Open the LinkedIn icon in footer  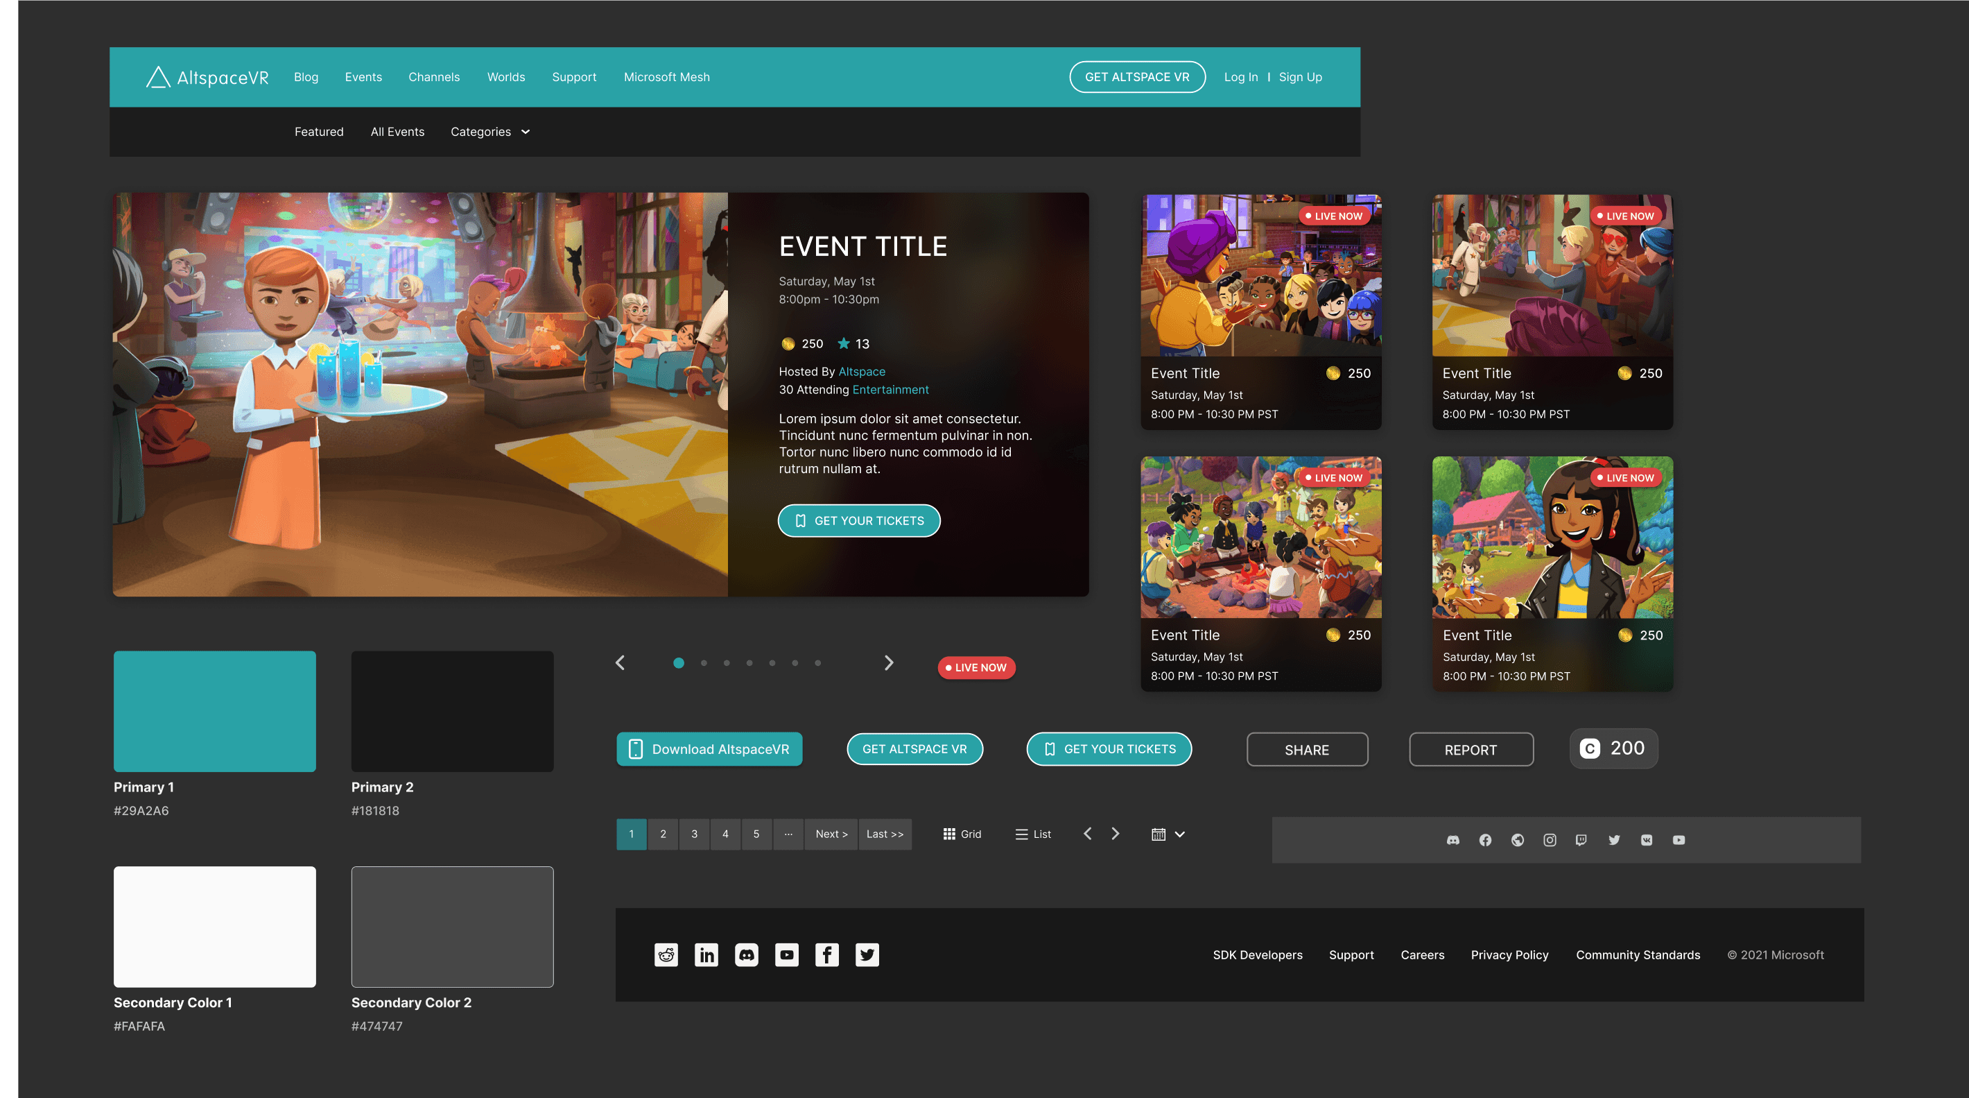coord(706,954)
